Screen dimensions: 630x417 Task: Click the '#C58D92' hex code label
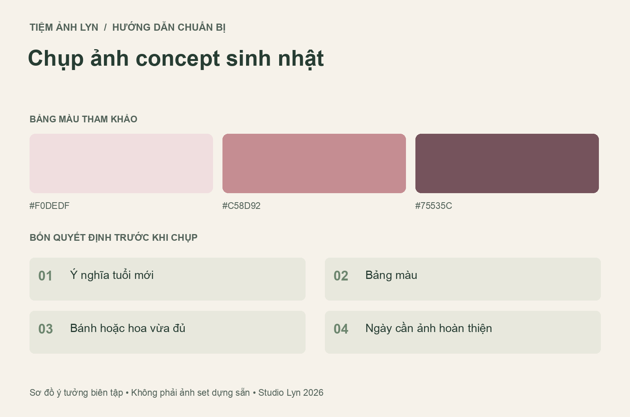(x=241, y=206)
